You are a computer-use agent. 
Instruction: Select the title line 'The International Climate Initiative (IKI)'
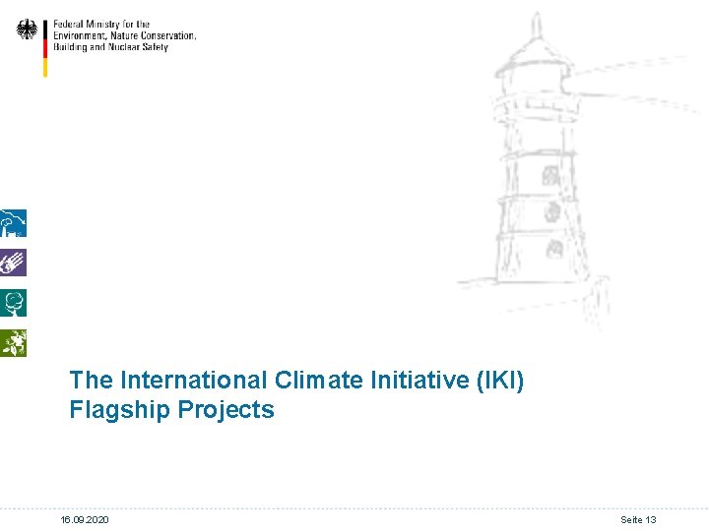[296, 381]
